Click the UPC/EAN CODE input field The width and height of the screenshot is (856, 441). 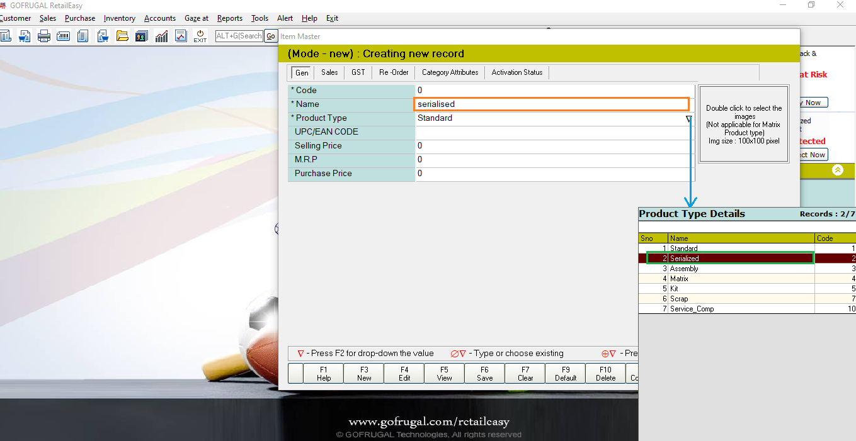click(x=554, y=132)
